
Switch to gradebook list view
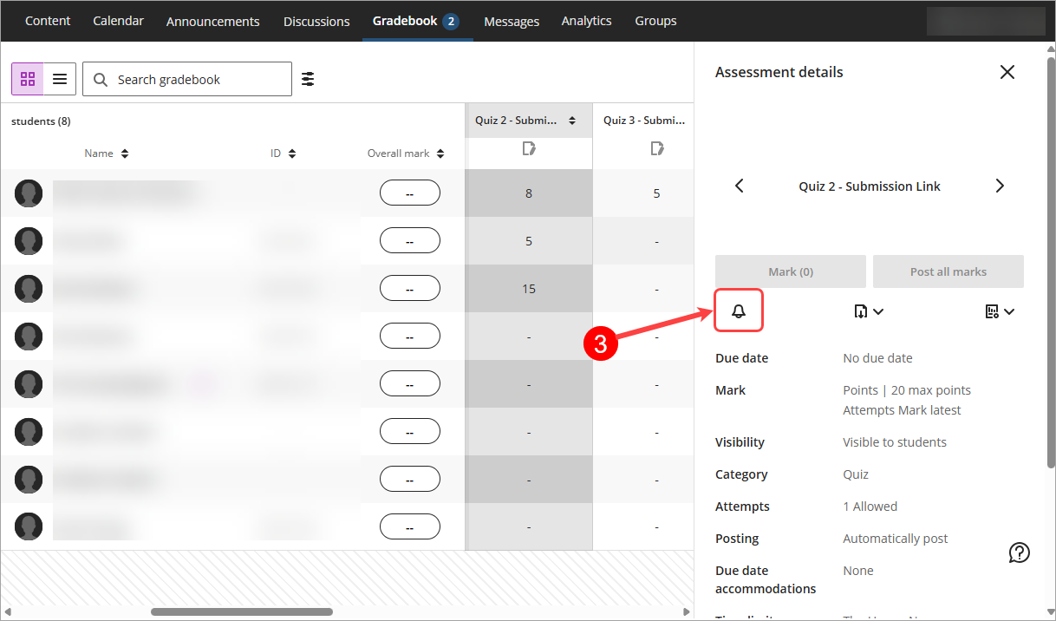coord(60,79)
